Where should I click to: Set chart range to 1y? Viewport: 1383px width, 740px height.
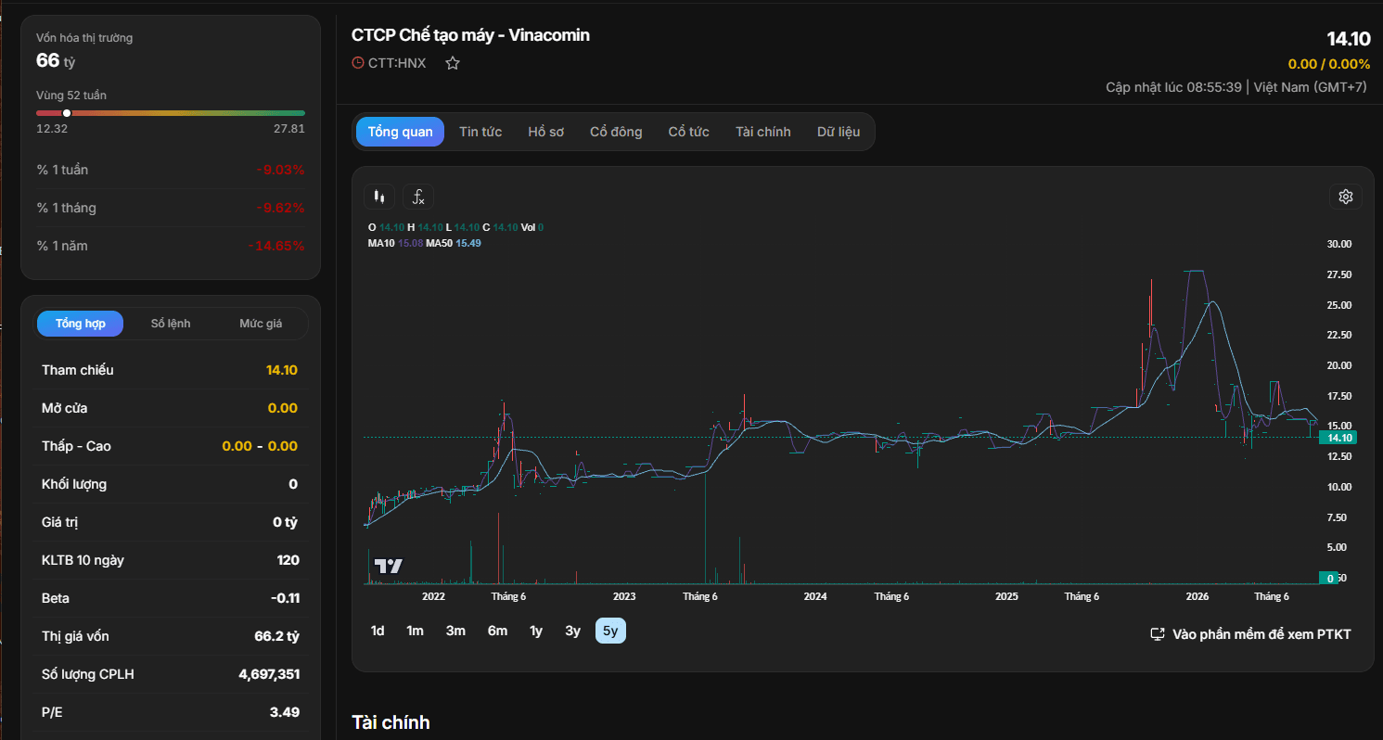(x=536, y=631)
